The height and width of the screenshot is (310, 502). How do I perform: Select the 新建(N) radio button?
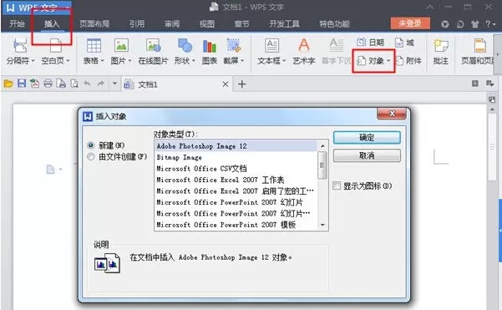pyautogui.click(x=90, y=145)
